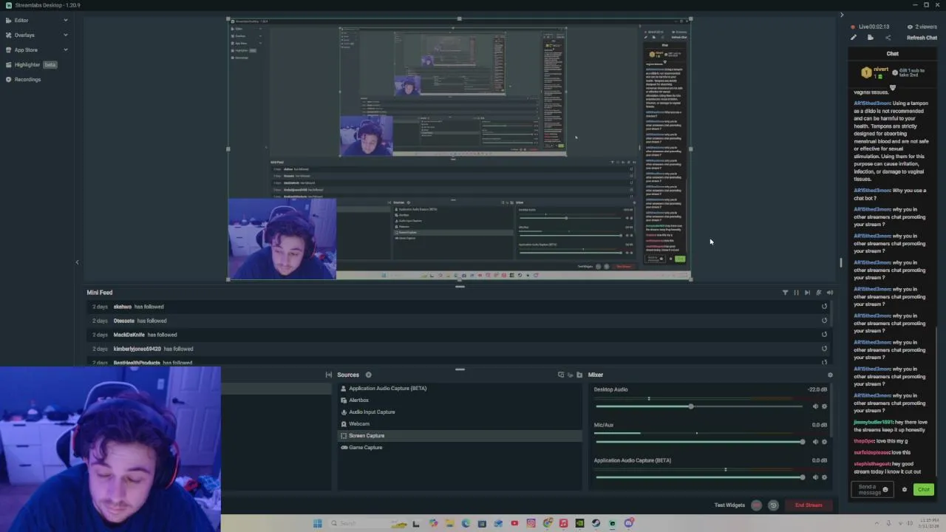Click the Test Widgets button

(729, 505)
